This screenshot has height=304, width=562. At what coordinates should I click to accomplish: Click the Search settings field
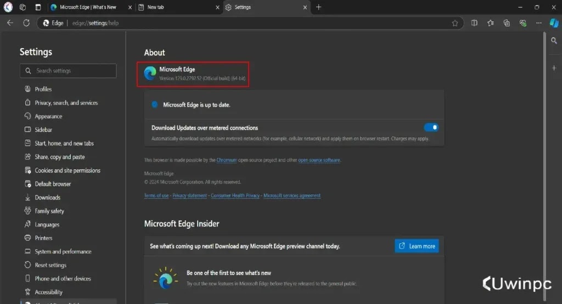[x=68, y=71]
